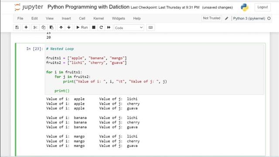Viewport: 279px width, 157px height.
Task: Open the Help menu
Action: coord(137,18)
